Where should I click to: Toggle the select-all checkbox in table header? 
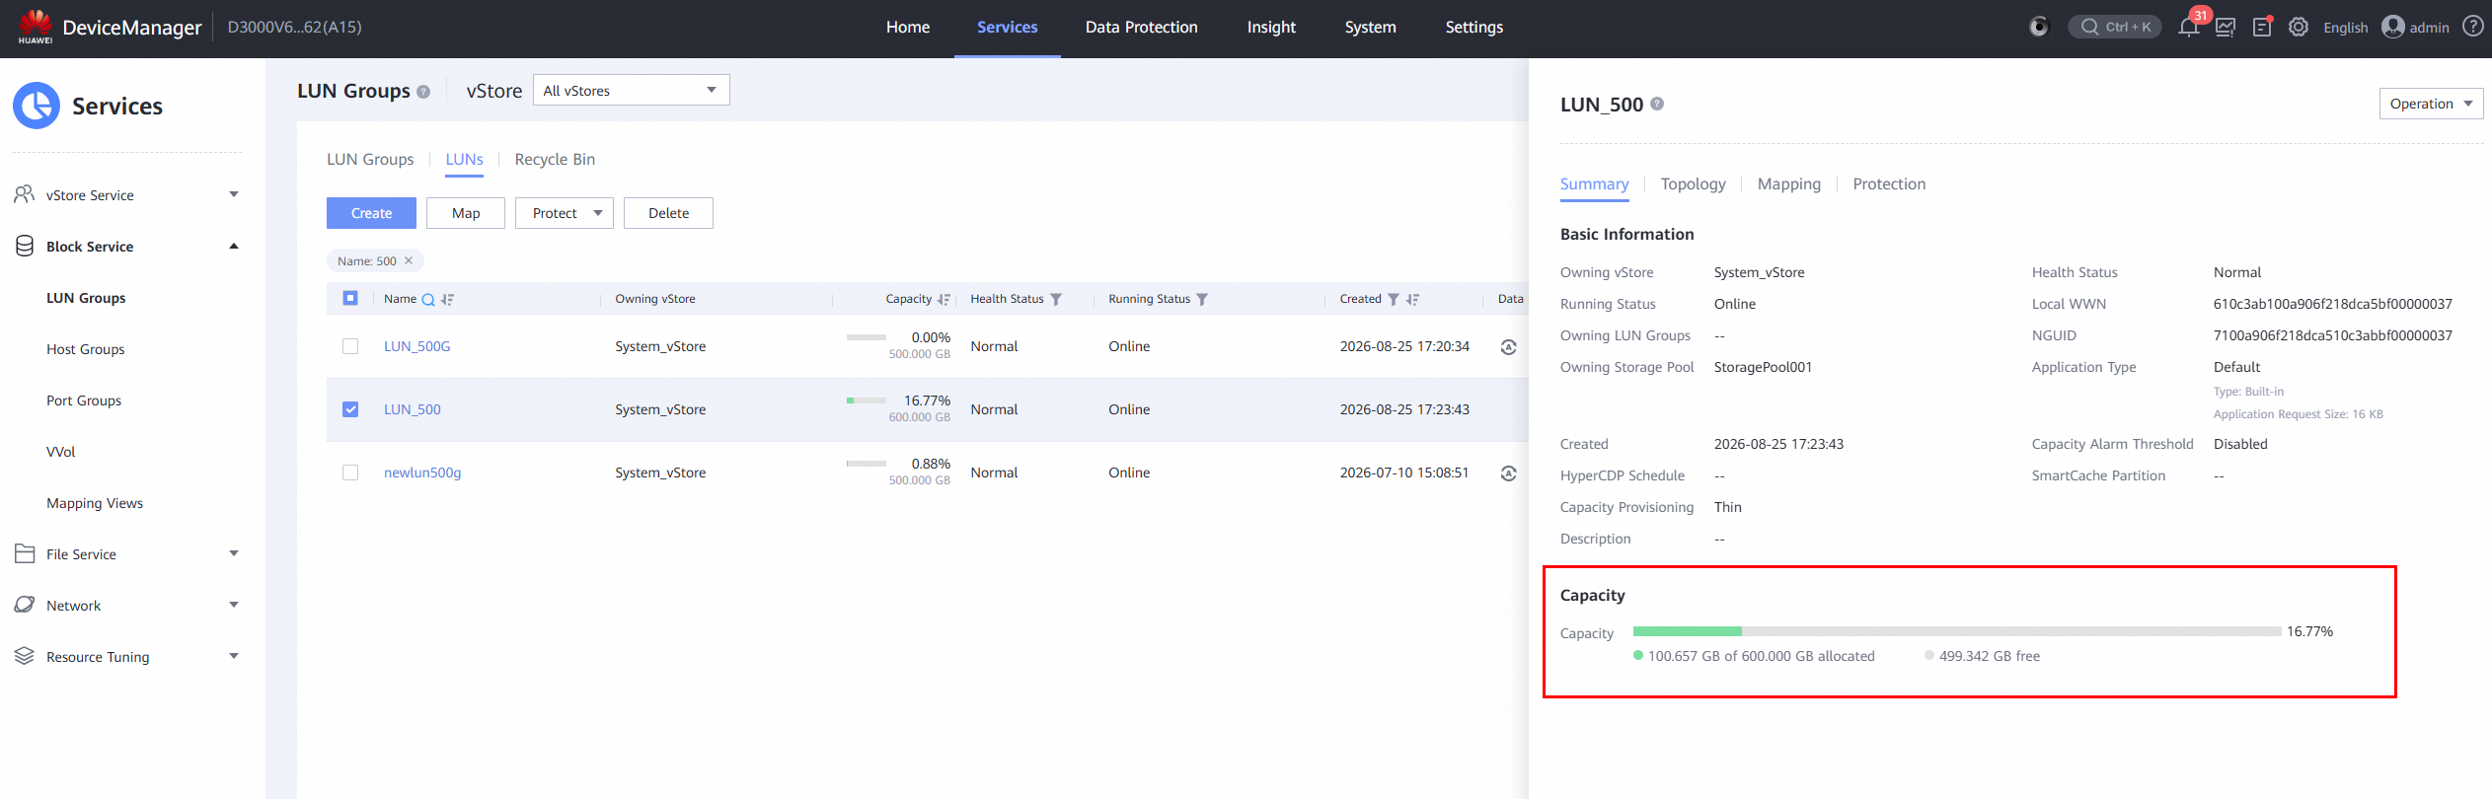(350, 298)
